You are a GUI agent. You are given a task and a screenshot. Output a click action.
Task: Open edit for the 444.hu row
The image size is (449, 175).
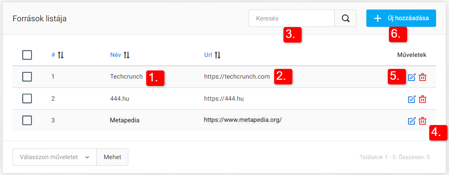pyautogui.click(x=412, y=99)
